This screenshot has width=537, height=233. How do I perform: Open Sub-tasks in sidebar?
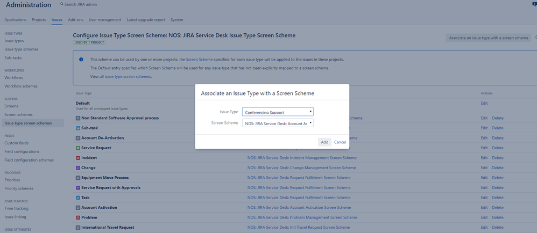click(13, 58)
